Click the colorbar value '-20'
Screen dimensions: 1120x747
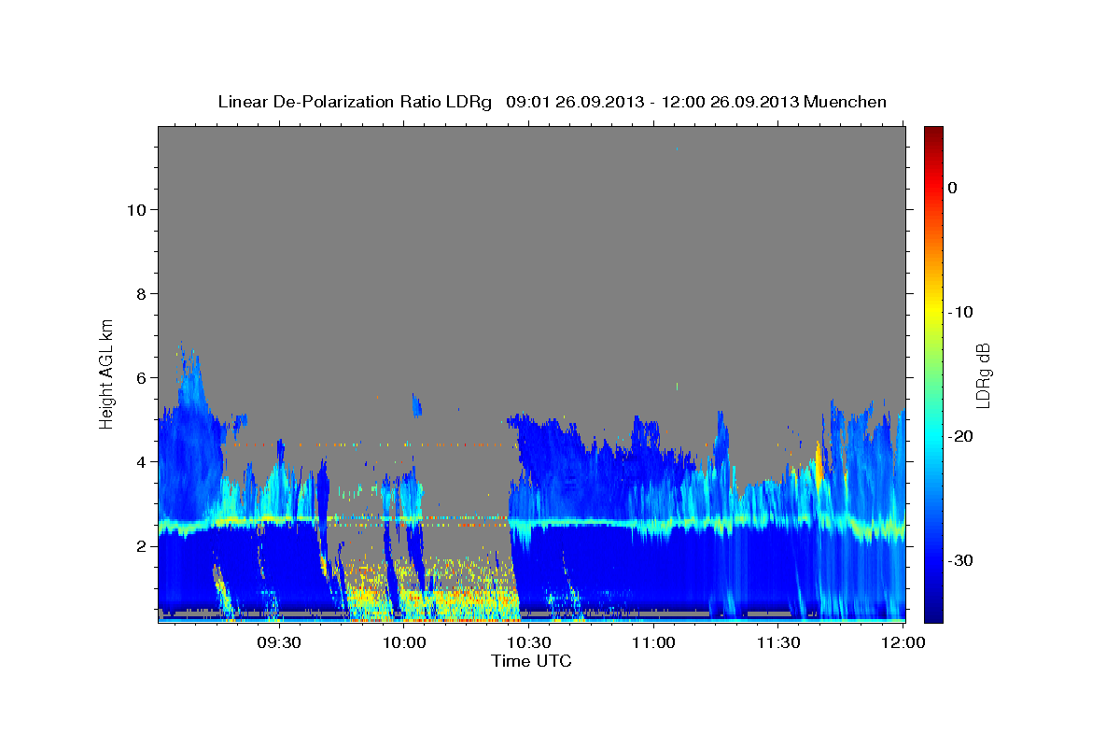[x=960, y=436]
